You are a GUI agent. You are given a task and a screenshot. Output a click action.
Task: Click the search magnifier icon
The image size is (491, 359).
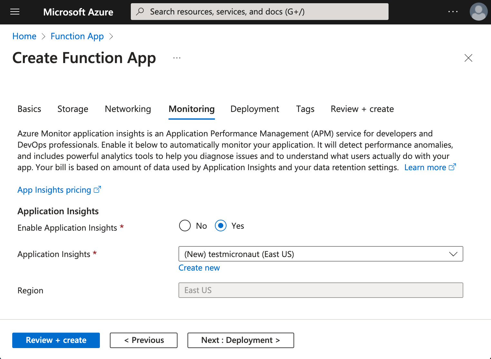point(140,12)
